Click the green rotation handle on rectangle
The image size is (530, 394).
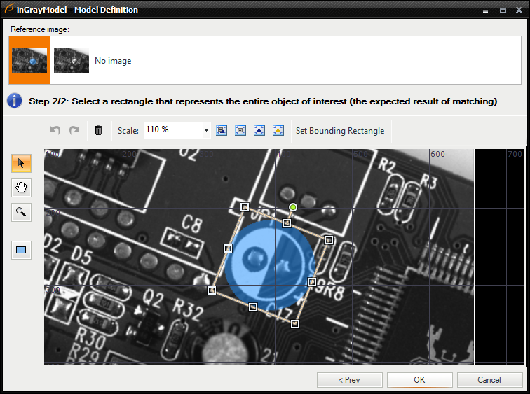tap(293, 207)
